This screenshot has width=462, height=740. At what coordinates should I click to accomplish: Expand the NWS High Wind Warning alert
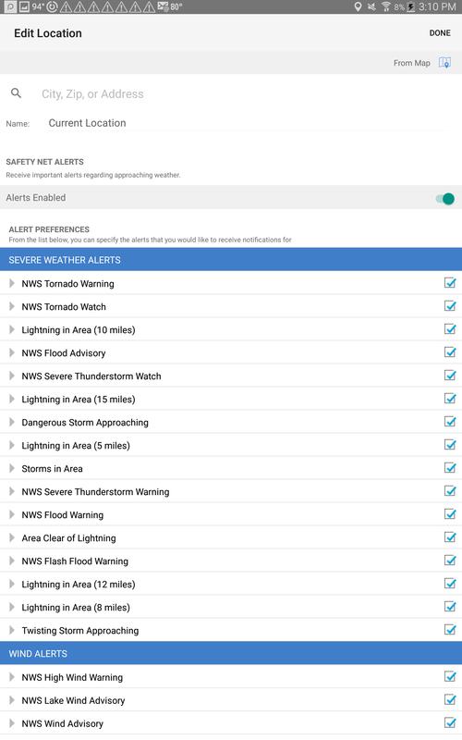(x=12, y=677)
